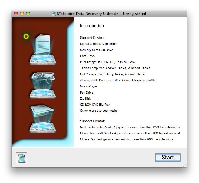Select the multimedia folder recovery icon

coord(43,85)
